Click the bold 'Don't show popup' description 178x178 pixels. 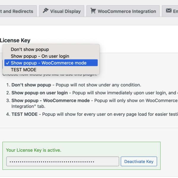(31, 85)
